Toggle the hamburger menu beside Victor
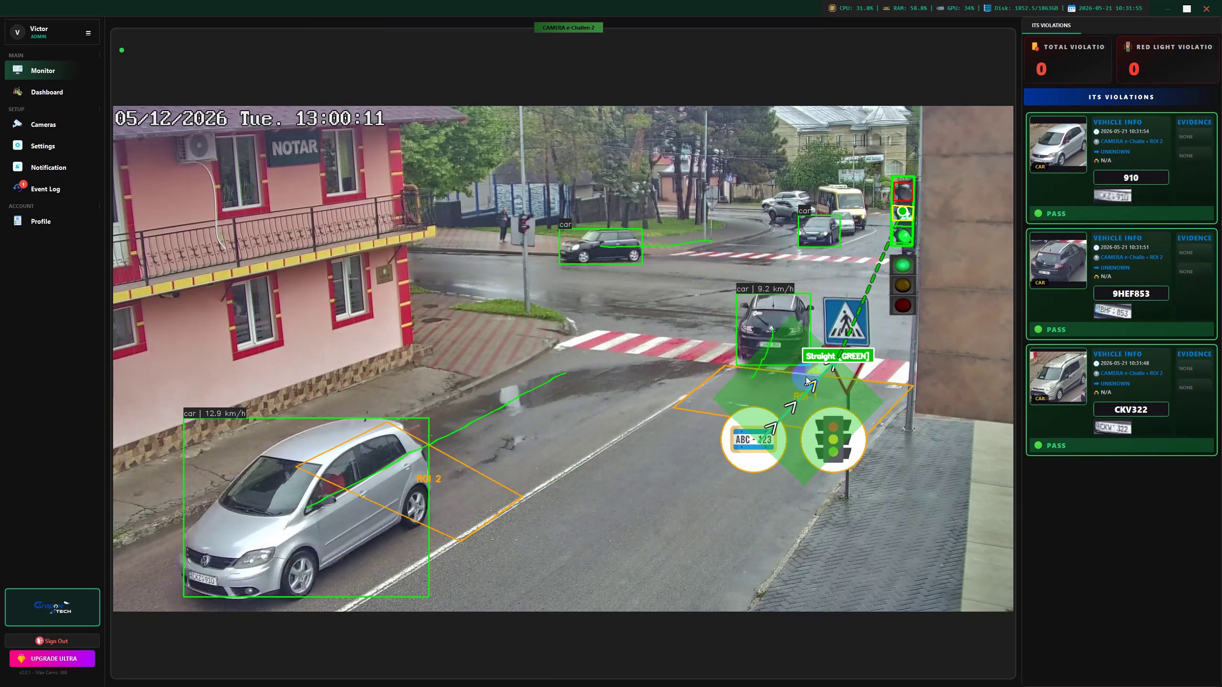Screen dimensions: 1222x687 (x=88, y=33)
